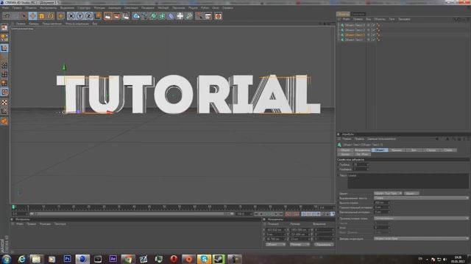This screenshot has height=264, width=471.
Task: Open After Effects from the taskbar
Action: (x=113, y=259)
